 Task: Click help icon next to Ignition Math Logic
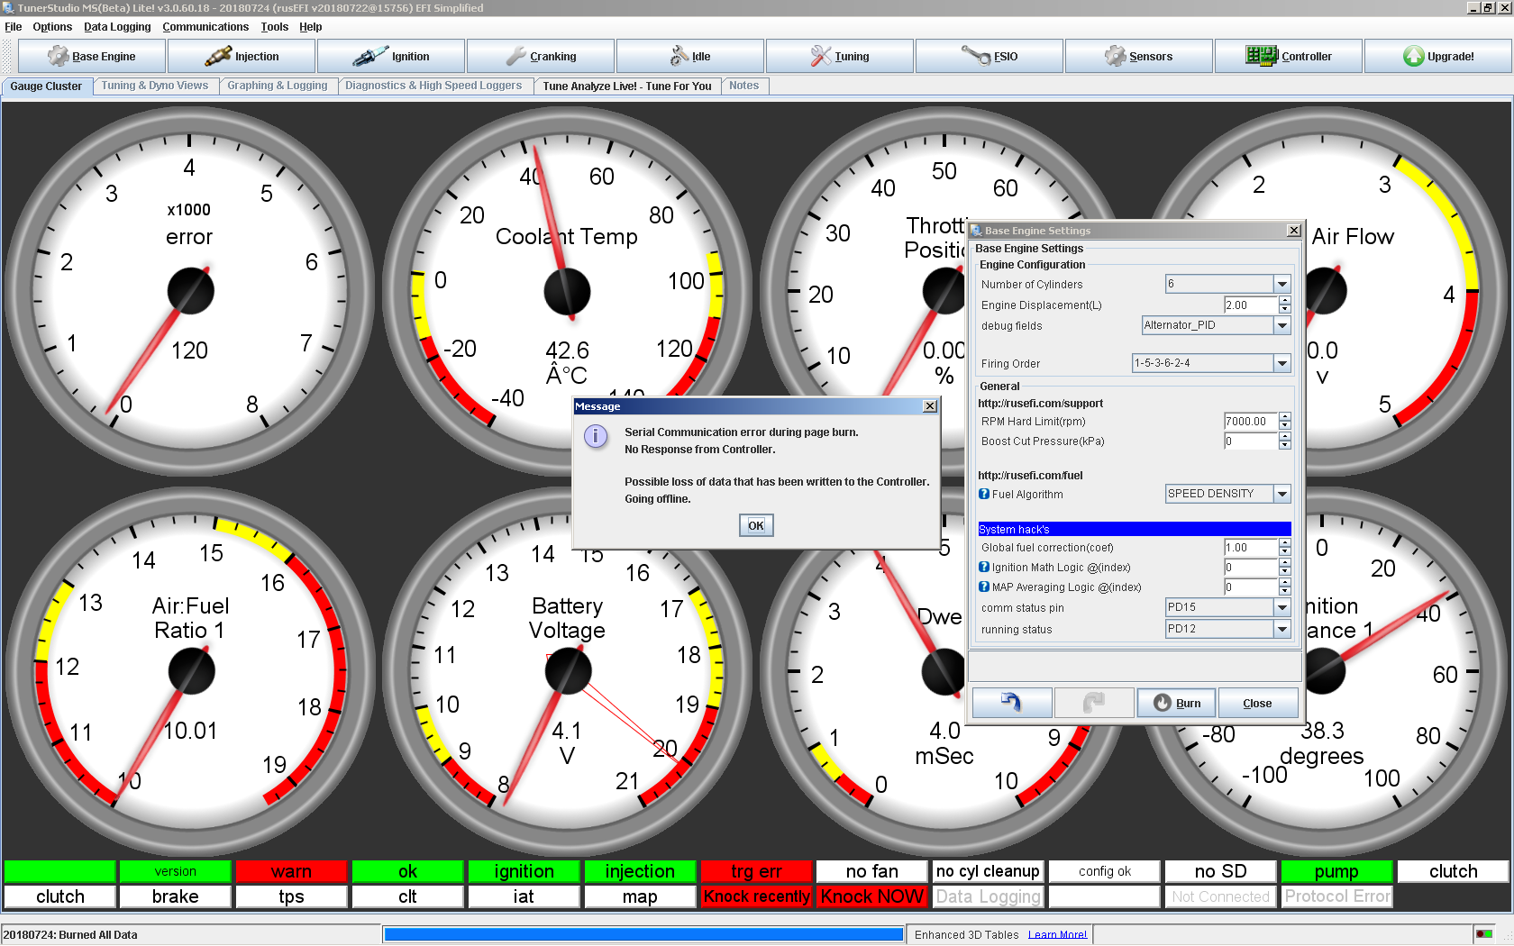pos(984,567)
